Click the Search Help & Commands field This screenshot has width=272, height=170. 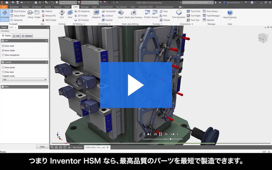coord(197,3)
